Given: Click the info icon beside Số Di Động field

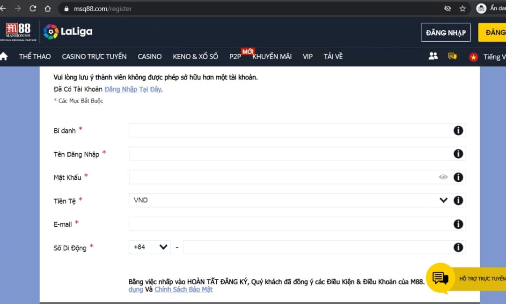Looking at the screenshot, I should point(458,247).
